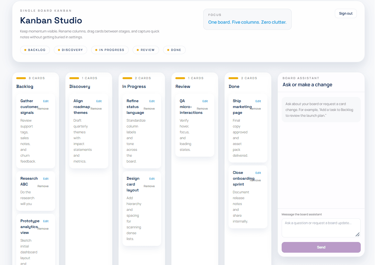Select the Gather customer signals card title

tap(29, 107)
